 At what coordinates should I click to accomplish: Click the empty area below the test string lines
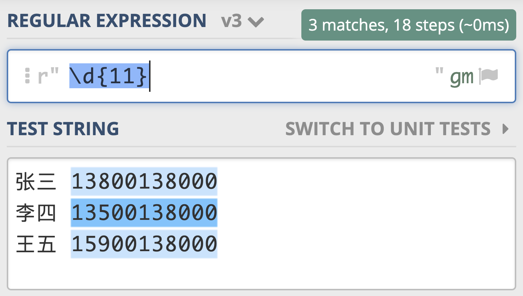[261, 273]
